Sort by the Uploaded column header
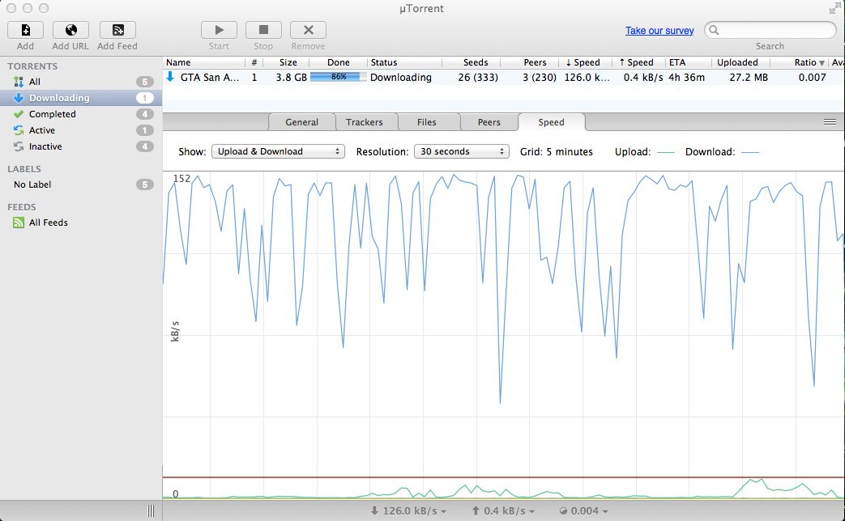Screen dimensions: 845x521 (x=741, y=62)
